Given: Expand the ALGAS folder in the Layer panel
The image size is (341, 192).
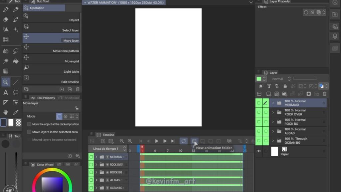Looking at the screenshot, I should click(x=273, y=131).
